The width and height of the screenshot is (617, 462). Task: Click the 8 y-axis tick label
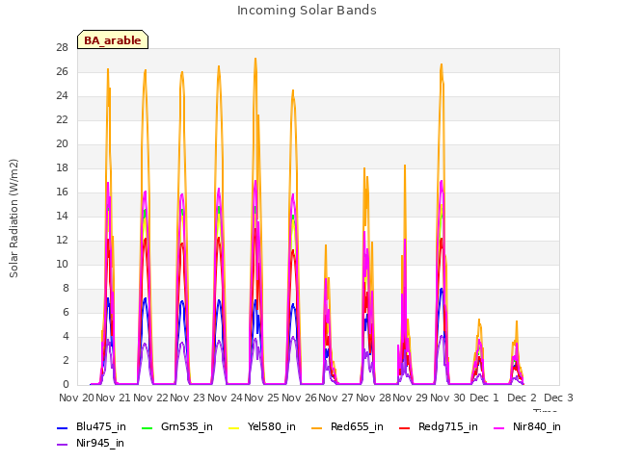[x=66, y=289]
